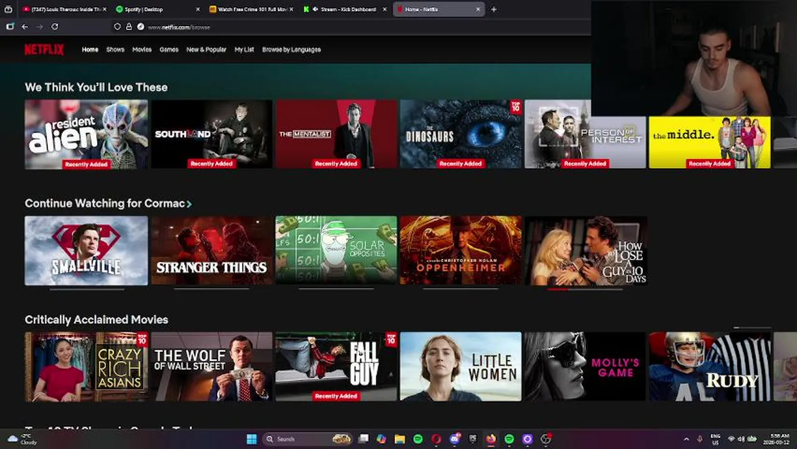The image size is (797, 449).
Task: Open The Middle title card
Action: pos(710,142)
